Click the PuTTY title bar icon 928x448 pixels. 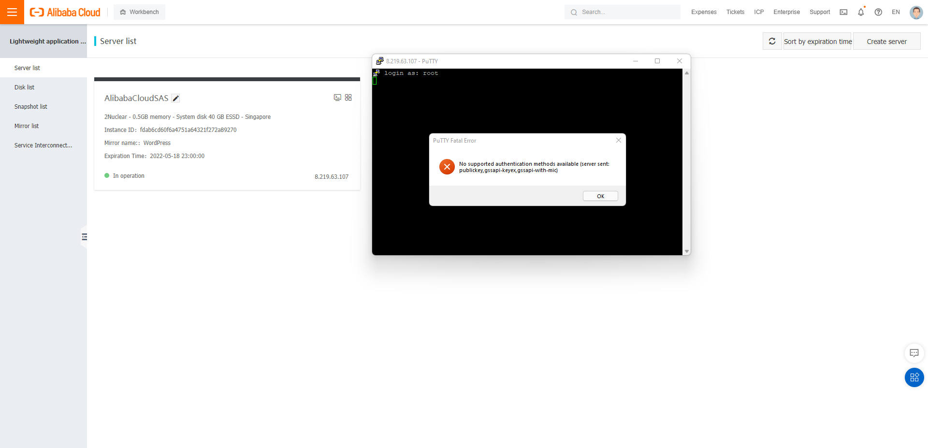tap(380, 61)
